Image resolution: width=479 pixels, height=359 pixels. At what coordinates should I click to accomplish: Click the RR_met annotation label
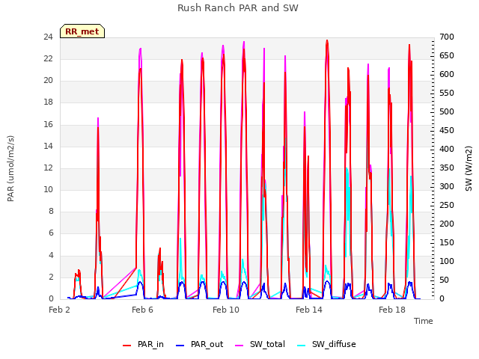pyautogui.click(x=82, y=31)
